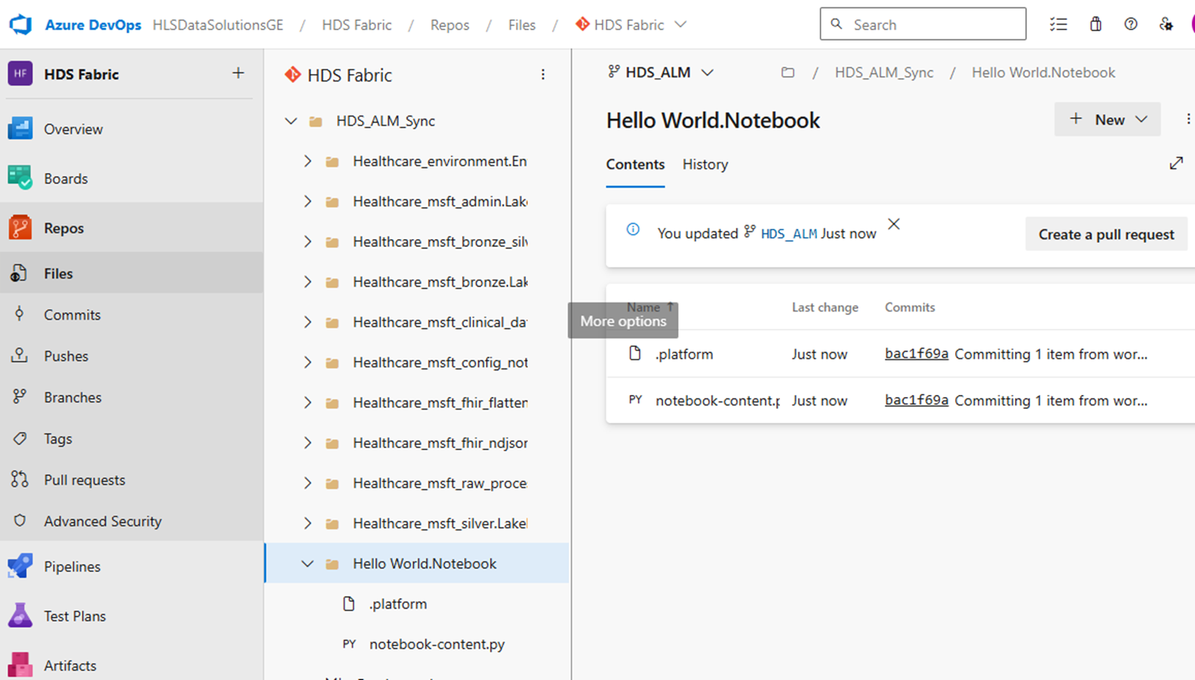The height and width of the screenshot is (680, 1195).
Task: Open the HDS_ALM branch dropdown
Action: coord(660,72)
